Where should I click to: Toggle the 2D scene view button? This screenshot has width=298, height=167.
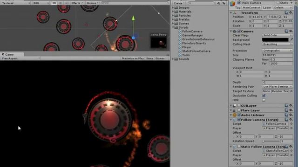click(x=54, y=3)
